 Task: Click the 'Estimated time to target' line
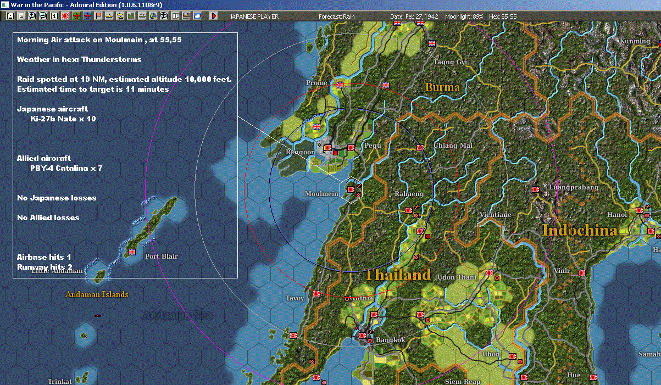(x=93, y=89)
